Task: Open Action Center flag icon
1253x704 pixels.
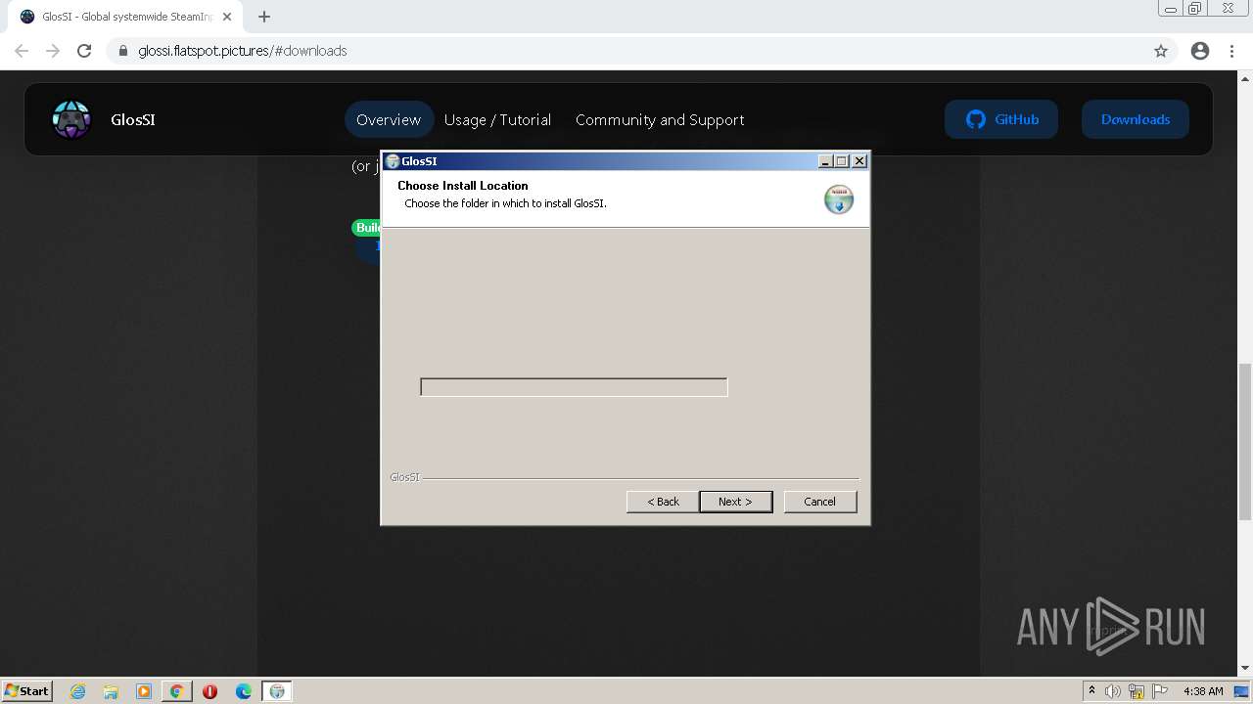Action: pyautogui.click(x=1159, y=691)
